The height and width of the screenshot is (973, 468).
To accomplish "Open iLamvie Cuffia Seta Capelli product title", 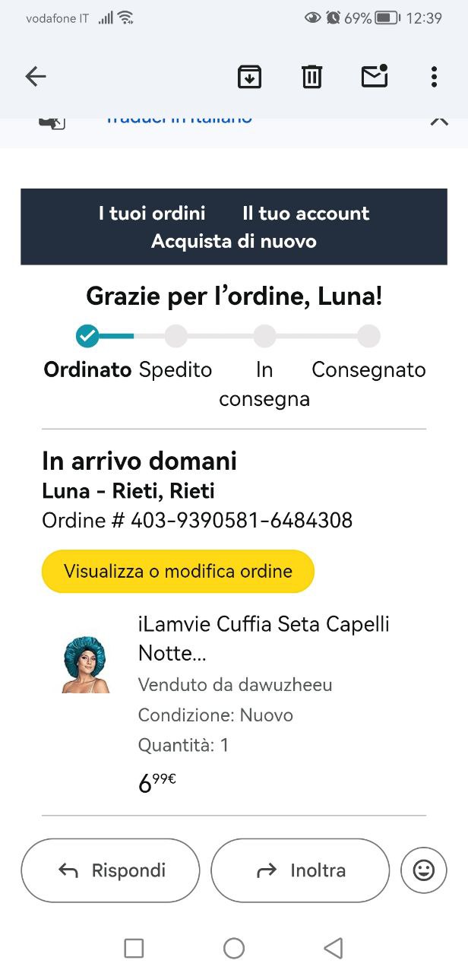I will click(x=263, y=638).
